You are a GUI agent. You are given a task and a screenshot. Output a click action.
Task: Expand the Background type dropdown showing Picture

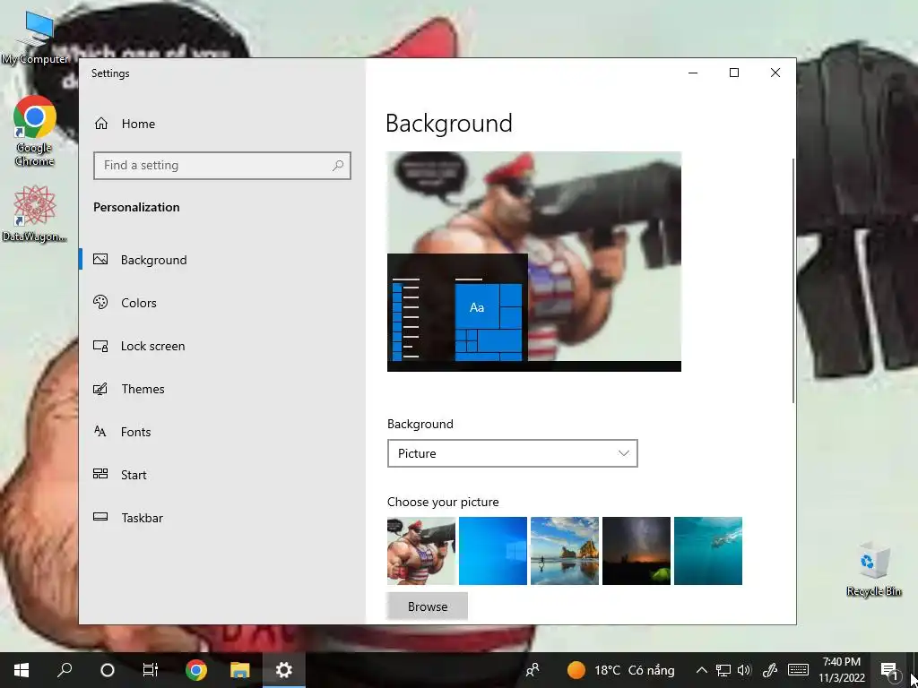coord(512,453)
